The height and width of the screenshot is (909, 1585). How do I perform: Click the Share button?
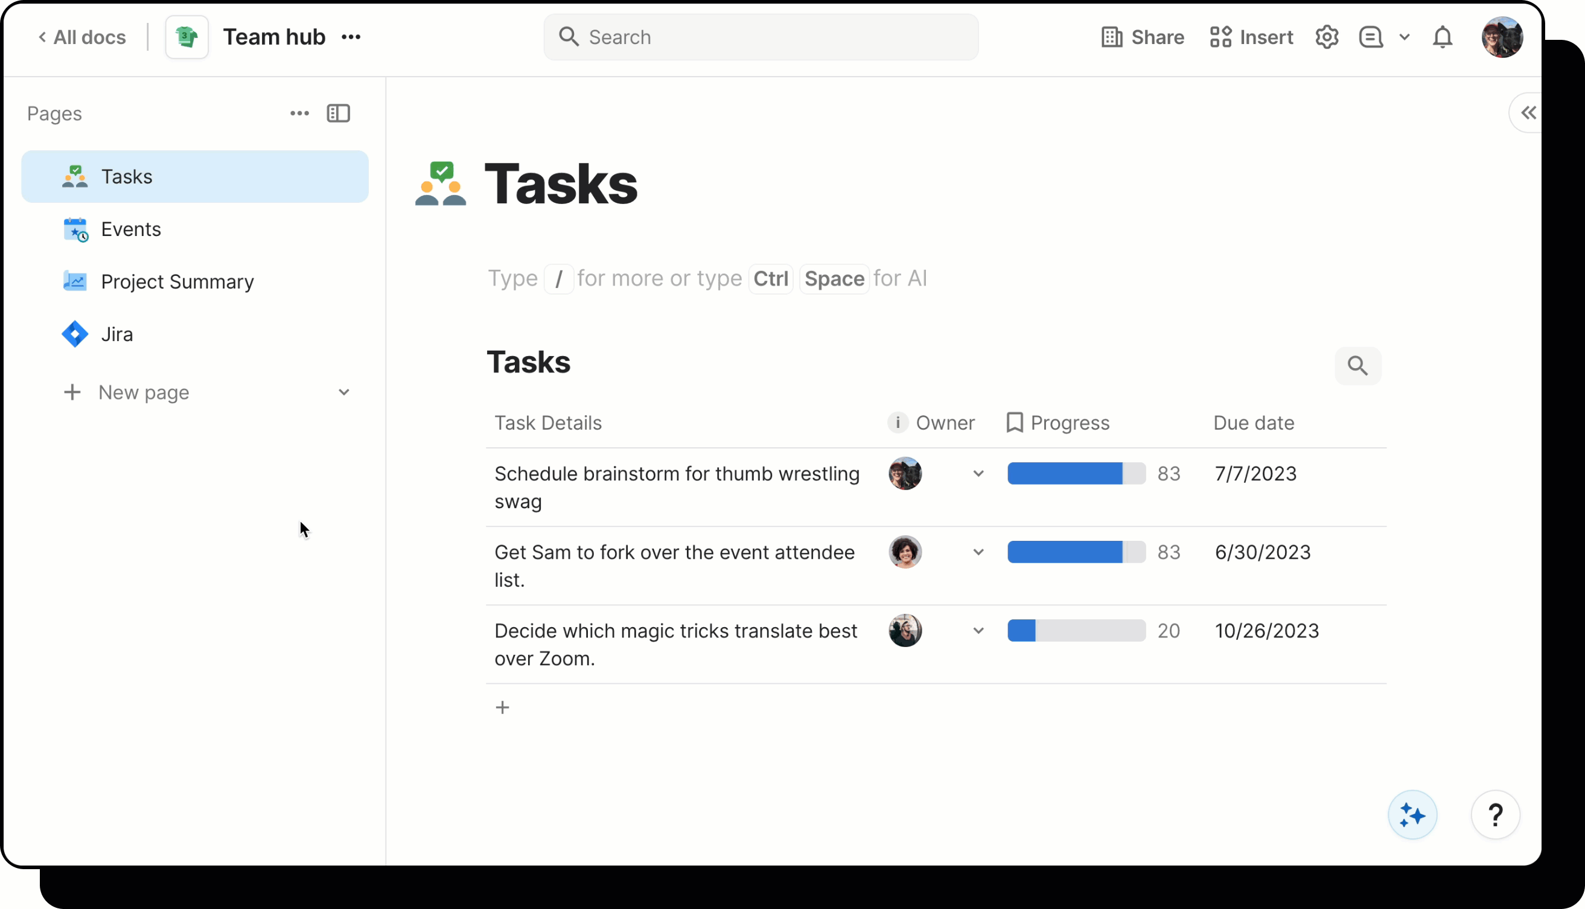tap(1143, 37)
